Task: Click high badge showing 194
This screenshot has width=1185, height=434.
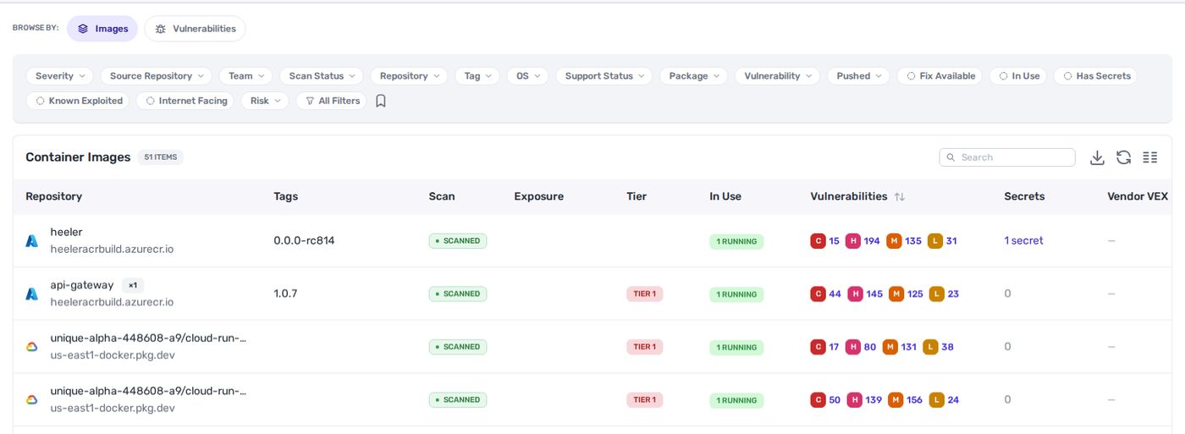Action: tap(853, 241)
